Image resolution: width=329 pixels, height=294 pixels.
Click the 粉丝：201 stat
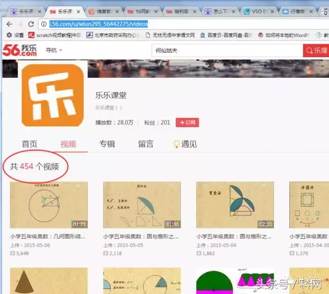point(157,123)
